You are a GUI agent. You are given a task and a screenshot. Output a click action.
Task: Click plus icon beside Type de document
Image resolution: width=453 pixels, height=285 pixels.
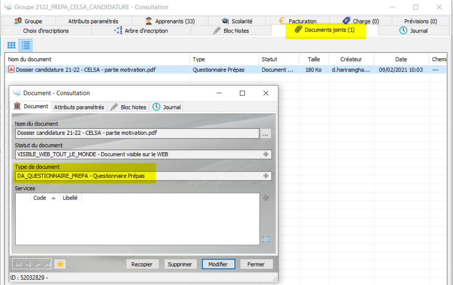[265, 176]
